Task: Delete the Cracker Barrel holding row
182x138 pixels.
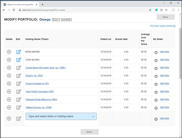Action: click(9, 68)
